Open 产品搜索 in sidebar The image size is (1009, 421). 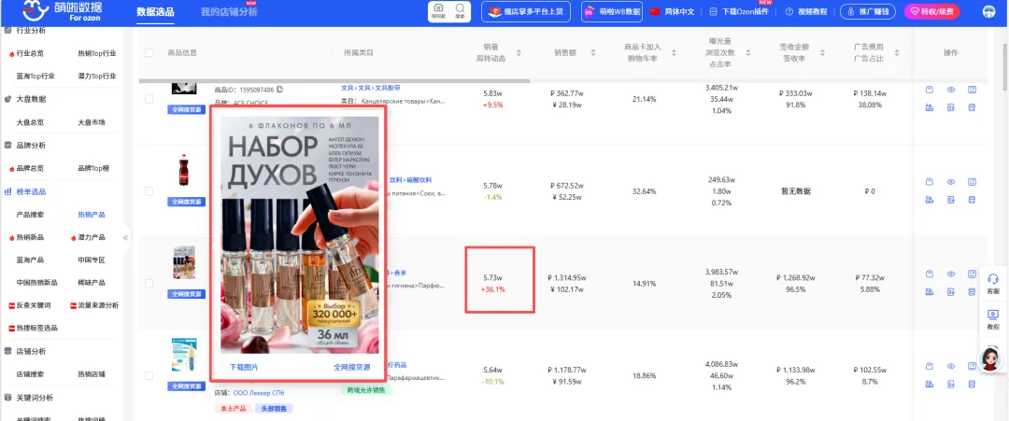(30, 215)
